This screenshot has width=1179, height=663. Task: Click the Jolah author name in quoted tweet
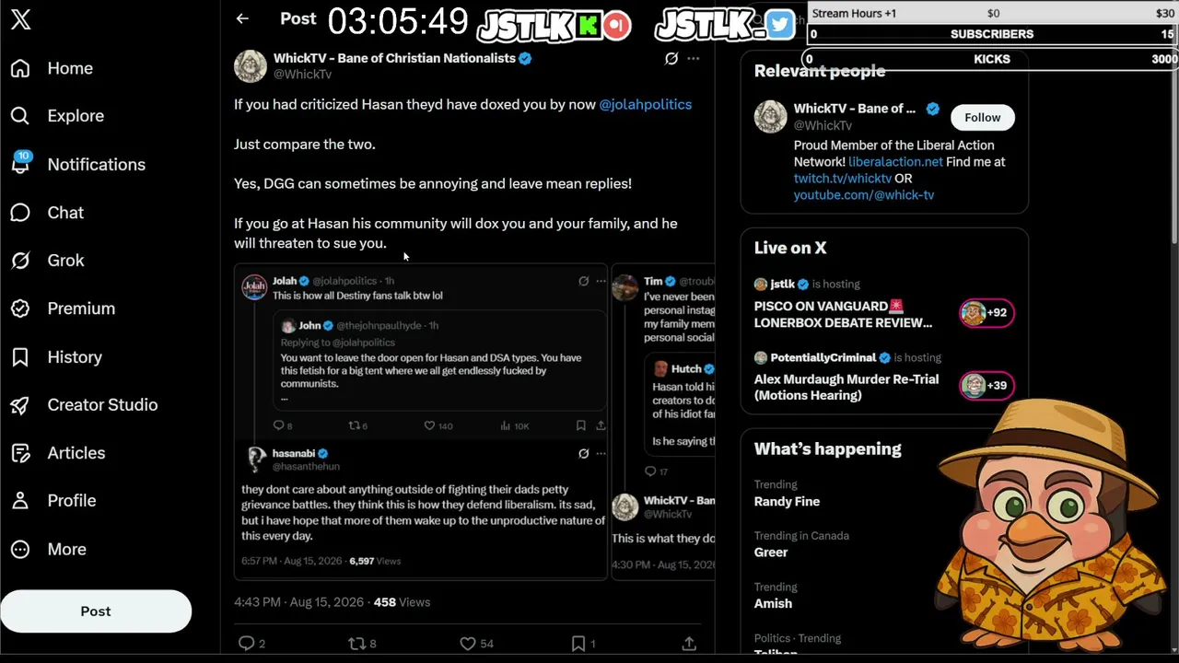(x=284, y=281)
